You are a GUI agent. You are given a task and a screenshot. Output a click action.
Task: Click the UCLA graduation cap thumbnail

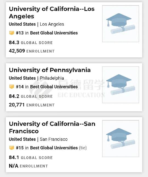point(121,24)
